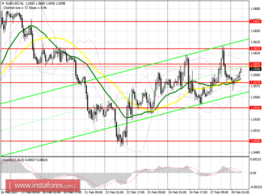Open the chart menu triangle beside EURUSD,H1
This screenshot has width=262, height=196.
click(3, 3)
